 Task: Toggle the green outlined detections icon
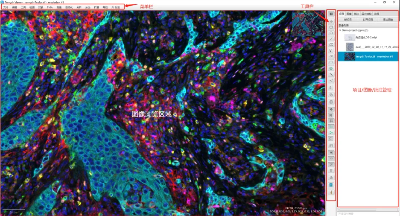331,127
